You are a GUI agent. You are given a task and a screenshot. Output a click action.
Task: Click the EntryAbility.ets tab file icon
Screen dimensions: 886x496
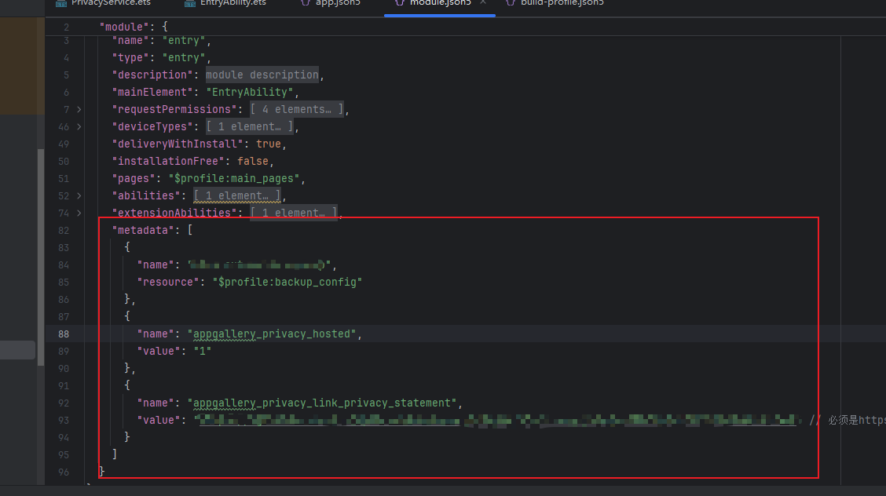[x=190, y=3]
